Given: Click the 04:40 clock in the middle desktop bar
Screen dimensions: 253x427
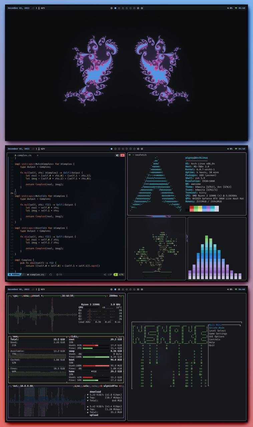Looking at the screenshot, I should (x=242, y=149).
